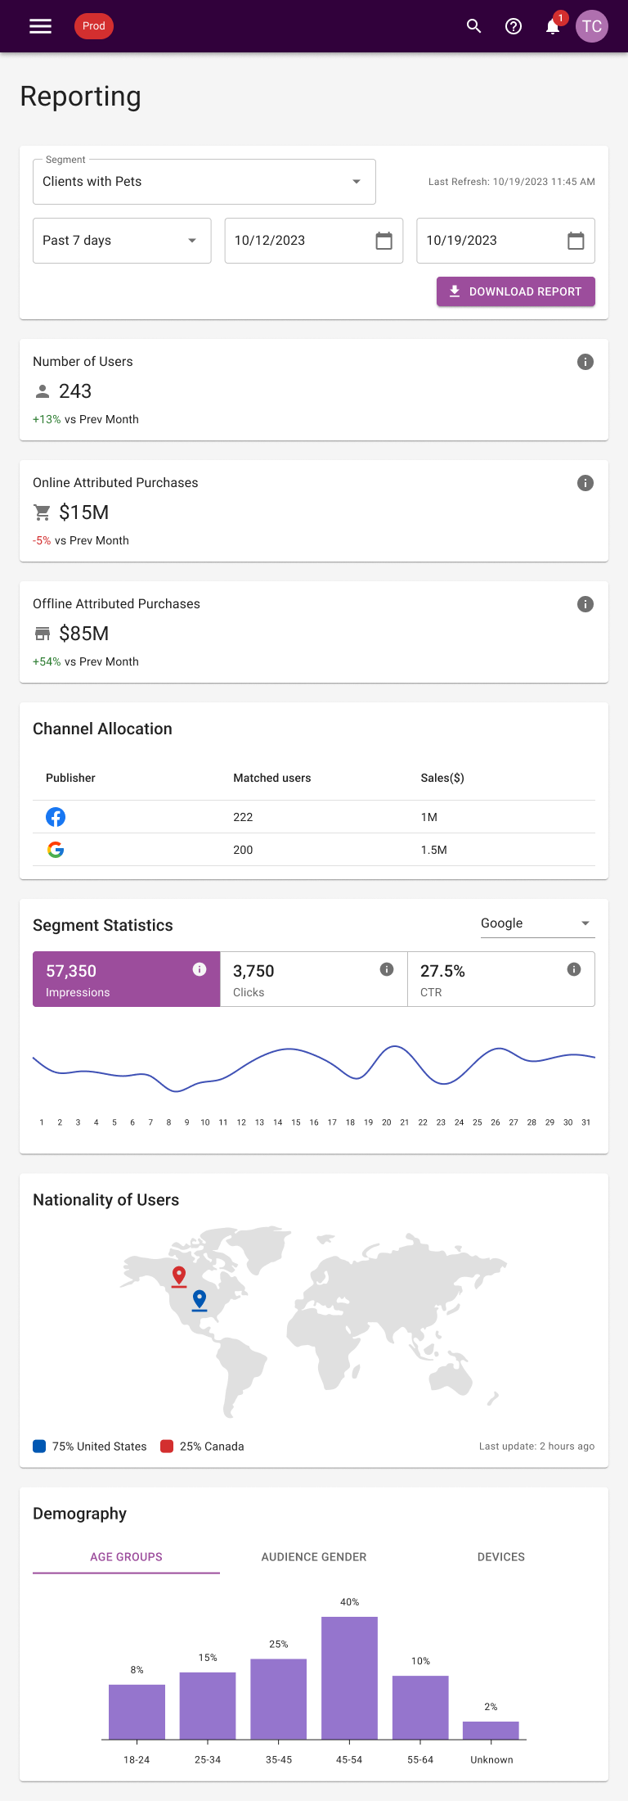Screen dimensions: 628x1801
Task: Click the Download Report button
Action: [x=516, y=291]
